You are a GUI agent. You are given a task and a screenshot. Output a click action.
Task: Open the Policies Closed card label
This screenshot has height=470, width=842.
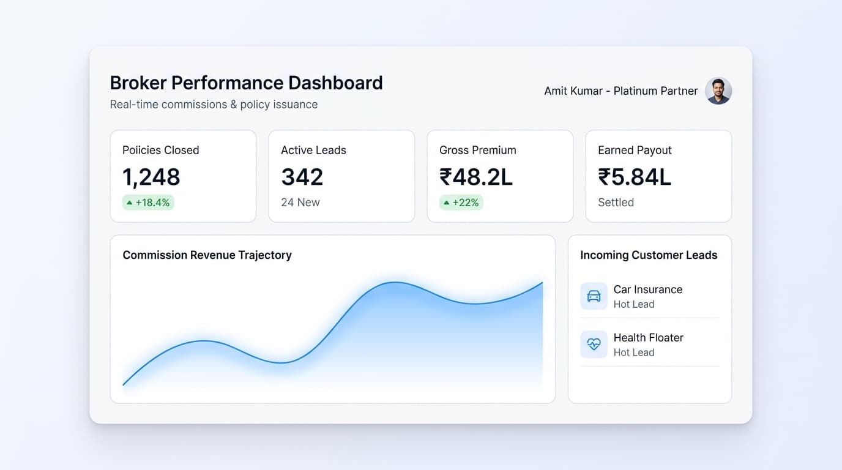tap(160, 150)
